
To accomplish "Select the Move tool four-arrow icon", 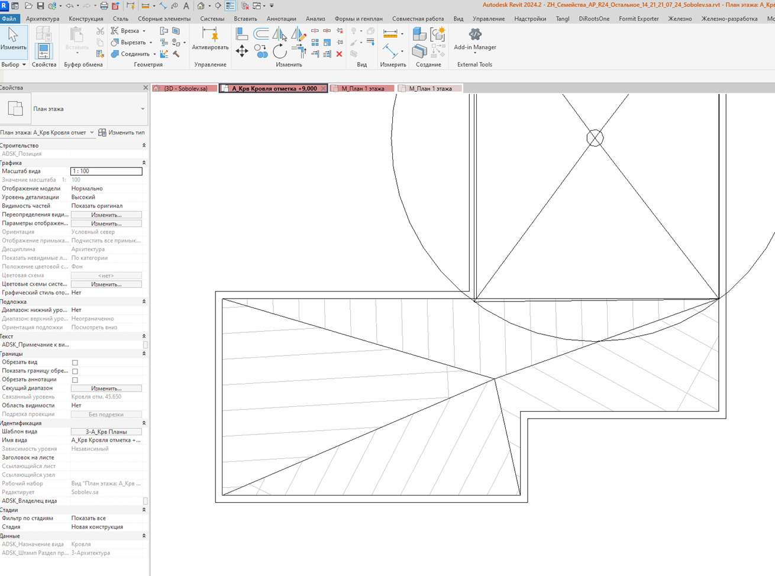I will [242, 51].
